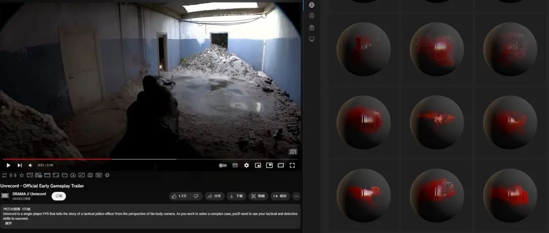Toggle the autoplay switch in the player
This screenshot has height=233, width=549.
(223, 165)
